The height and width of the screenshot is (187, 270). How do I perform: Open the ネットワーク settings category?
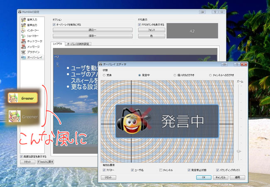[x=34, y=42]
